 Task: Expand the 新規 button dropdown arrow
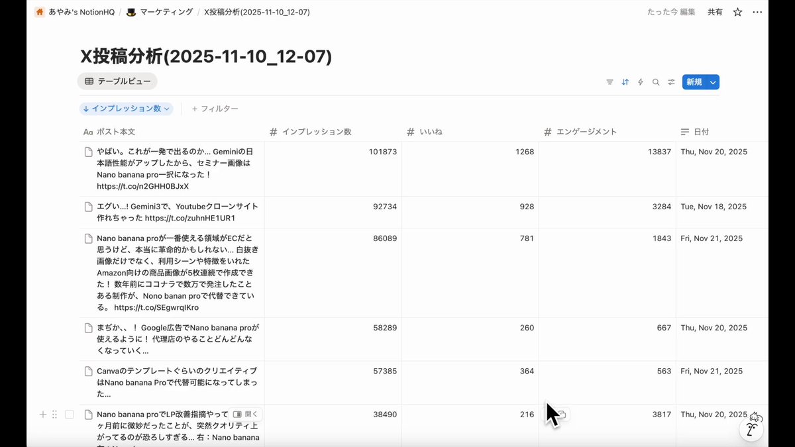(713, 82)
